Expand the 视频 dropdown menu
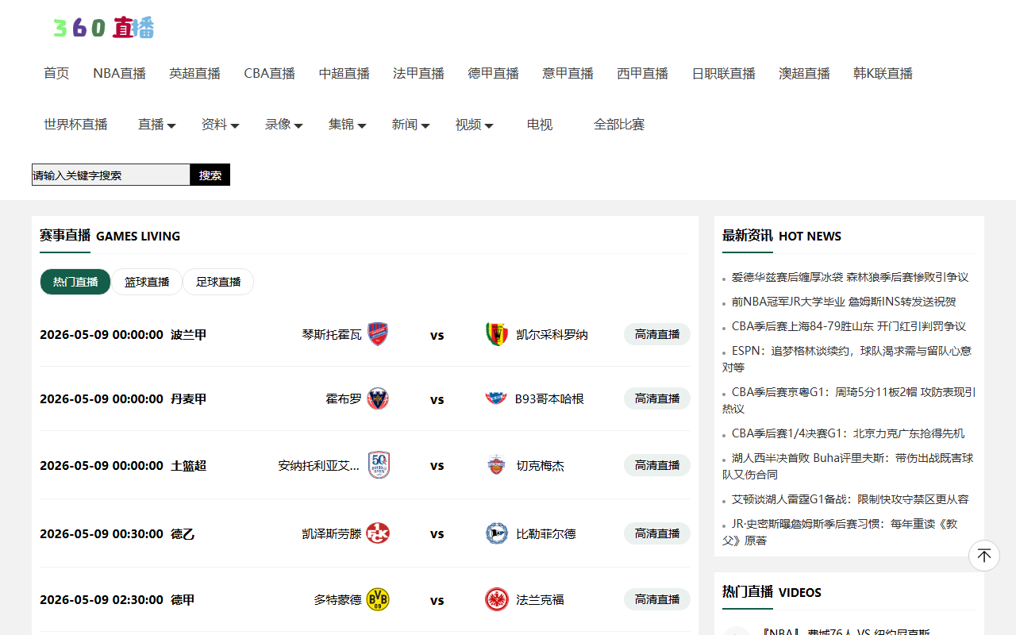This screenshot has width=1016, height=635. tap(475, 125)
